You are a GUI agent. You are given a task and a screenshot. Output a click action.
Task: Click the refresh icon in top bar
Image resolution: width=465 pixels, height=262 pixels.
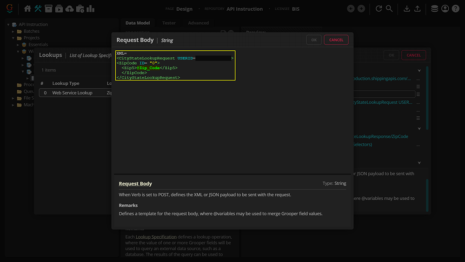click(x=379, y=9)
